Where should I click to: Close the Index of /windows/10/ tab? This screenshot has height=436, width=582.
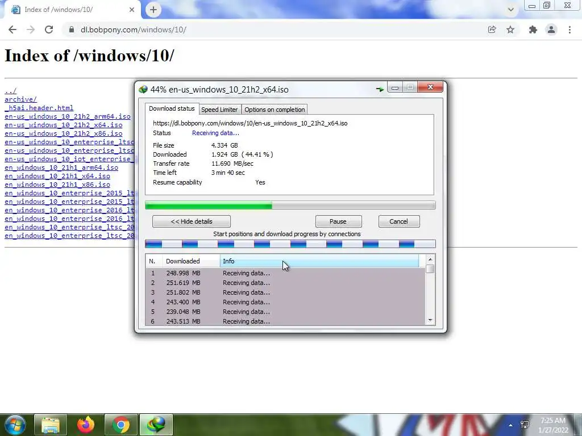(x=132, y=10)
